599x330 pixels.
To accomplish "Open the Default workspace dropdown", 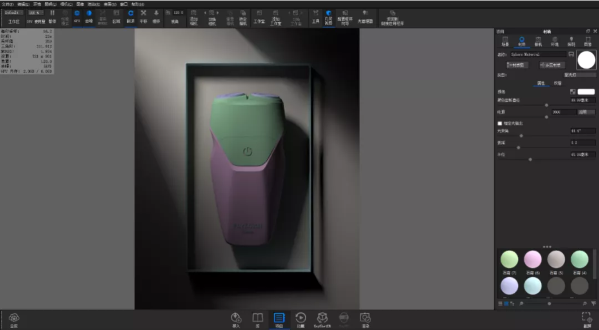I will click(14, 12).
